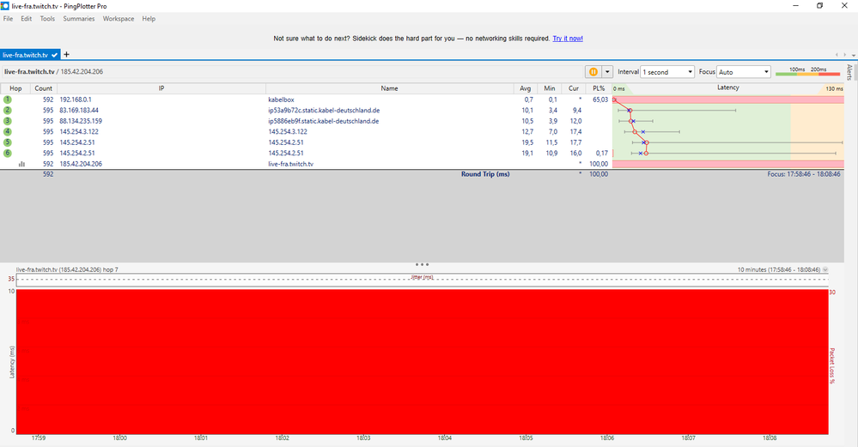Select hop 3 green circle icon
Image resolution: width=858 pixels, height=447 pixels.
coord(7,121)
